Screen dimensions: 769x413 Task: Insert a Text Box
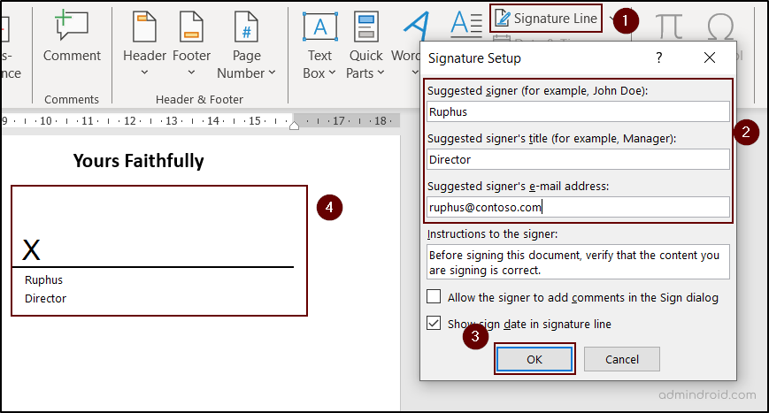pyautogui.click(x=319, y=45)
